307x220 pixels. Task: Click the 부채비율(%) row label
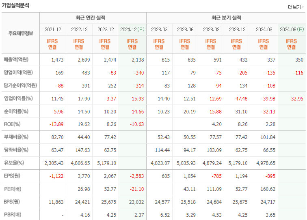coord(16,137)
